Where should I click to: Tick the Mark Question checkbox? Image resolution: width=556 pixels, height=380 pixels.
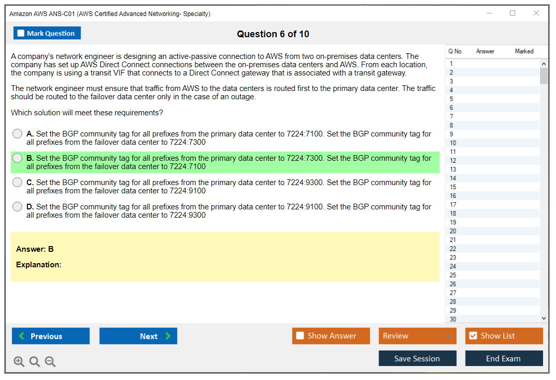tap(21, 34)
